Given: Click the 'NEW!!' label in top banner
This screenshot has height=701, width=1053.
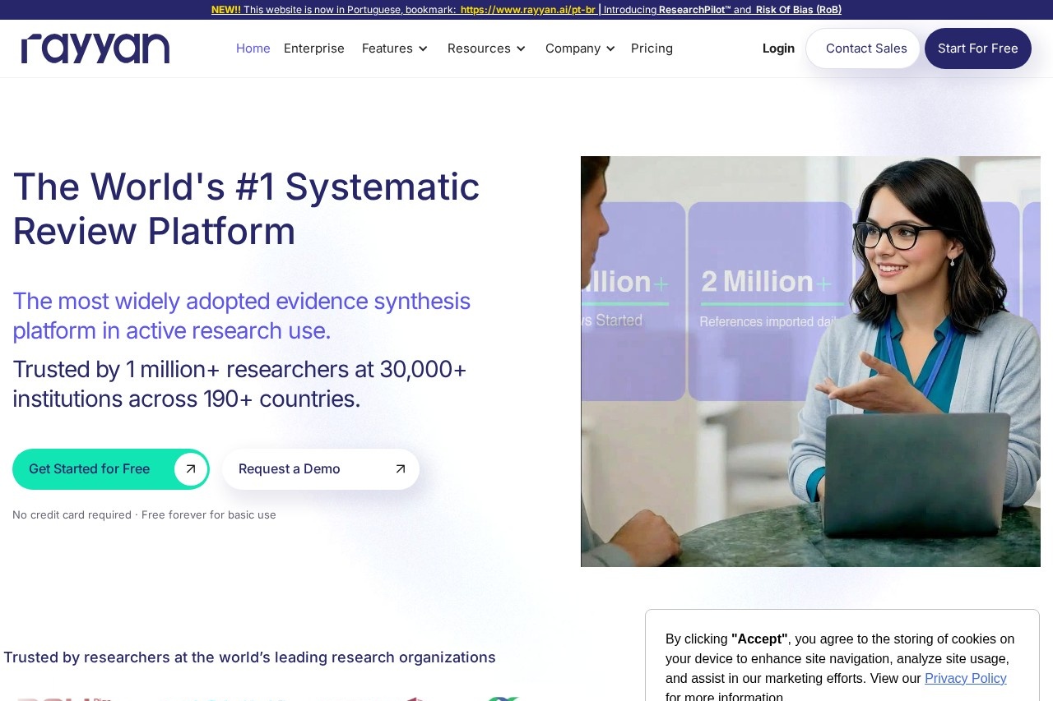Looking at the screenshot, I should click(x=226, y=10).
